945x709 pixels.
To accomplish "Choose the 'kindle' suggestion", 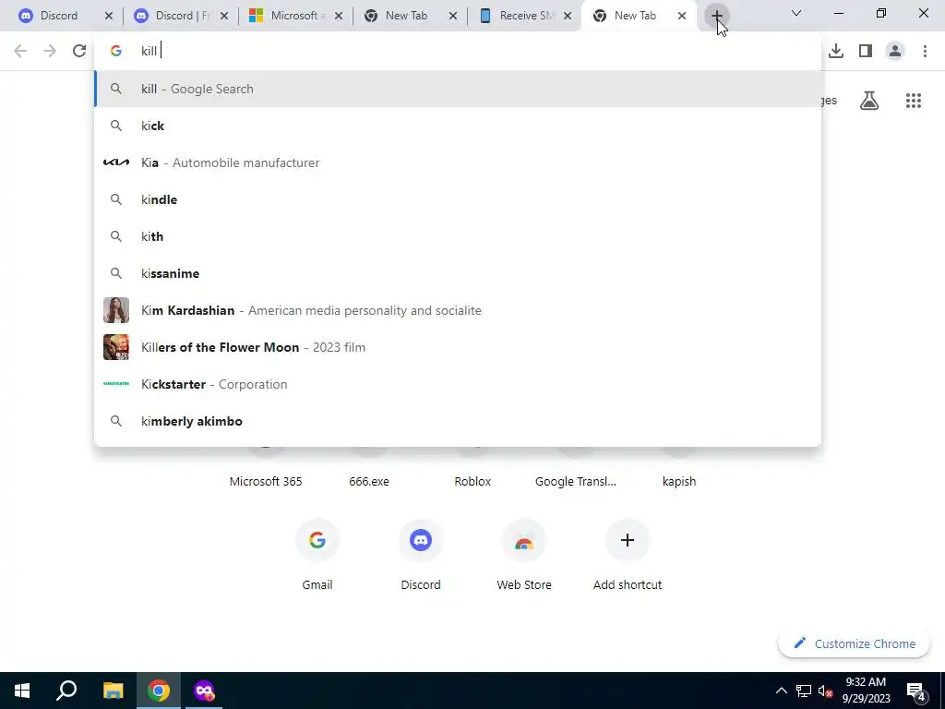I will pos(458,199).
